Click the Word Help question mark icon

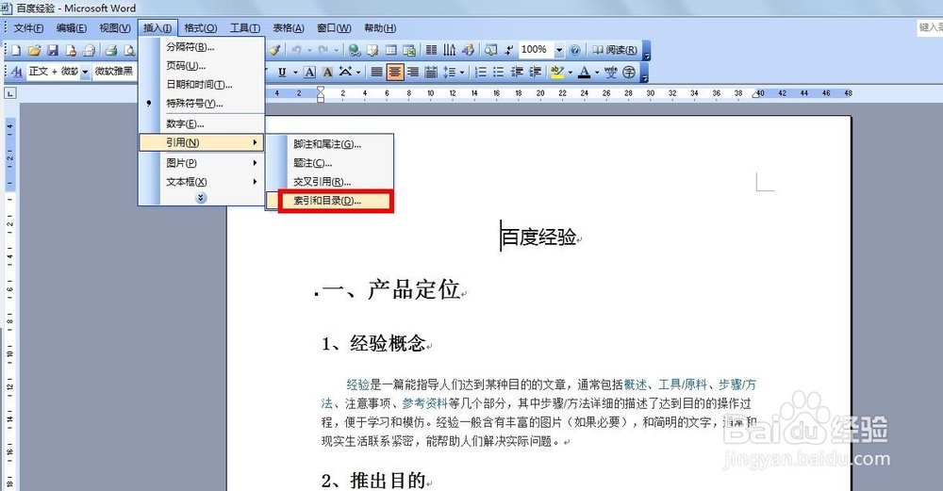(574, 51)
